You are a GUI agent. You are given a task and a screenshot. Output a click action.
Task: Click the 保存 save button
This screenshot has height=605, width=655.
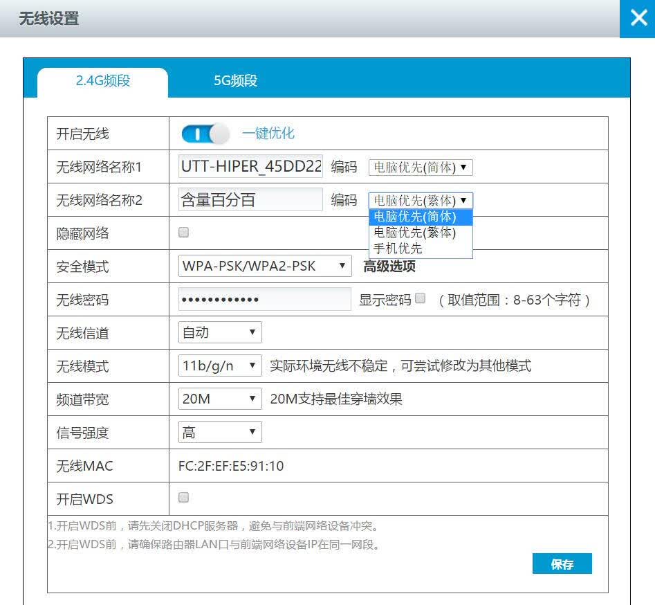(x=562, y=563)
